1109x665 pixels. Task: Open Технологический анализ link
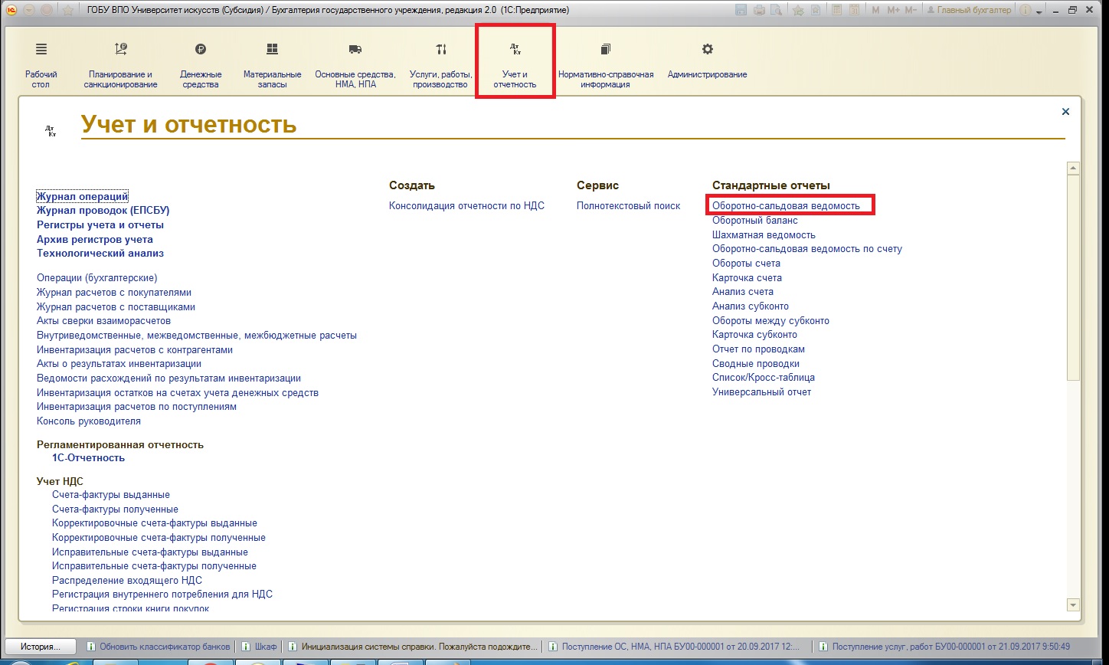click(100, 253)
